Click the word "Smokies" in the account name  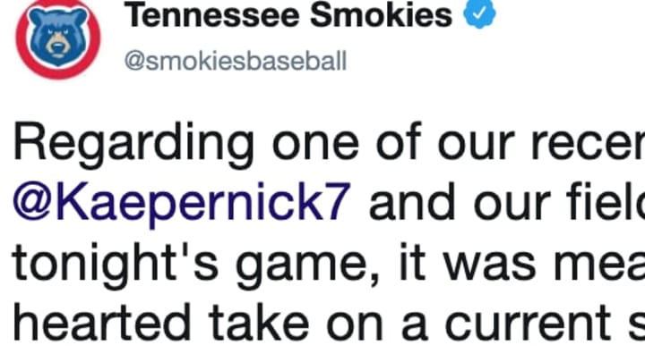(382, 15)
